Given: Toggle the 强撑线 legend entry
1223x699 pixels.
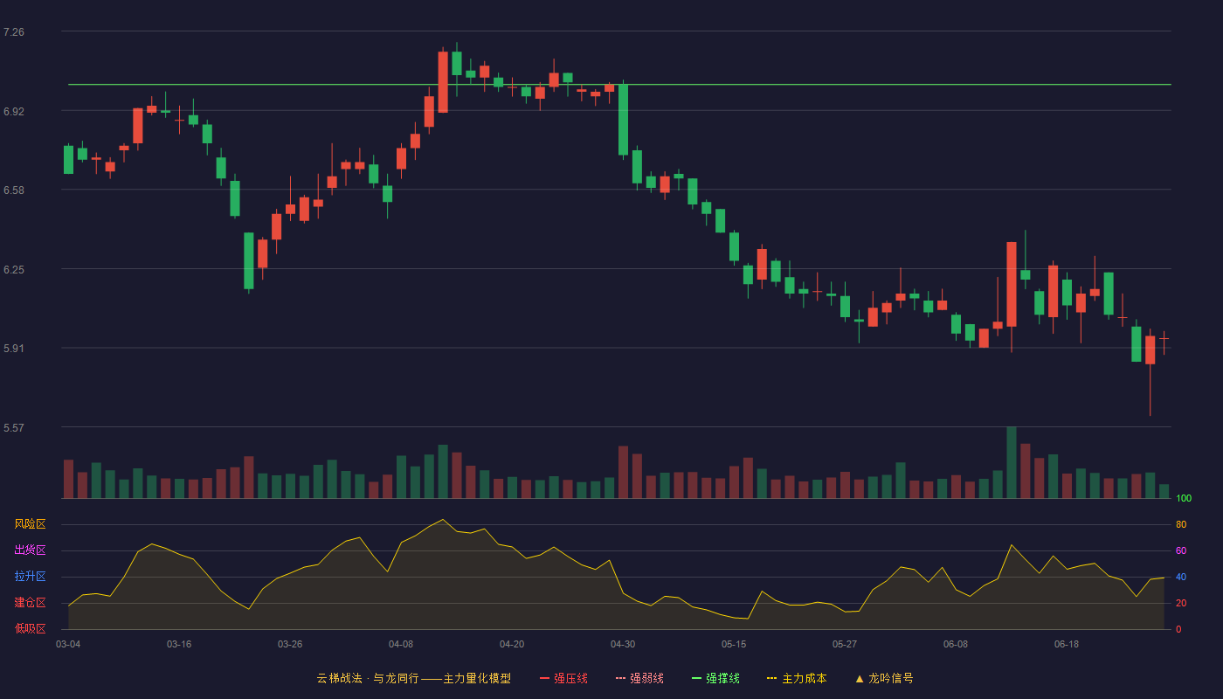Looking at the screenshot, I should 715,678.
